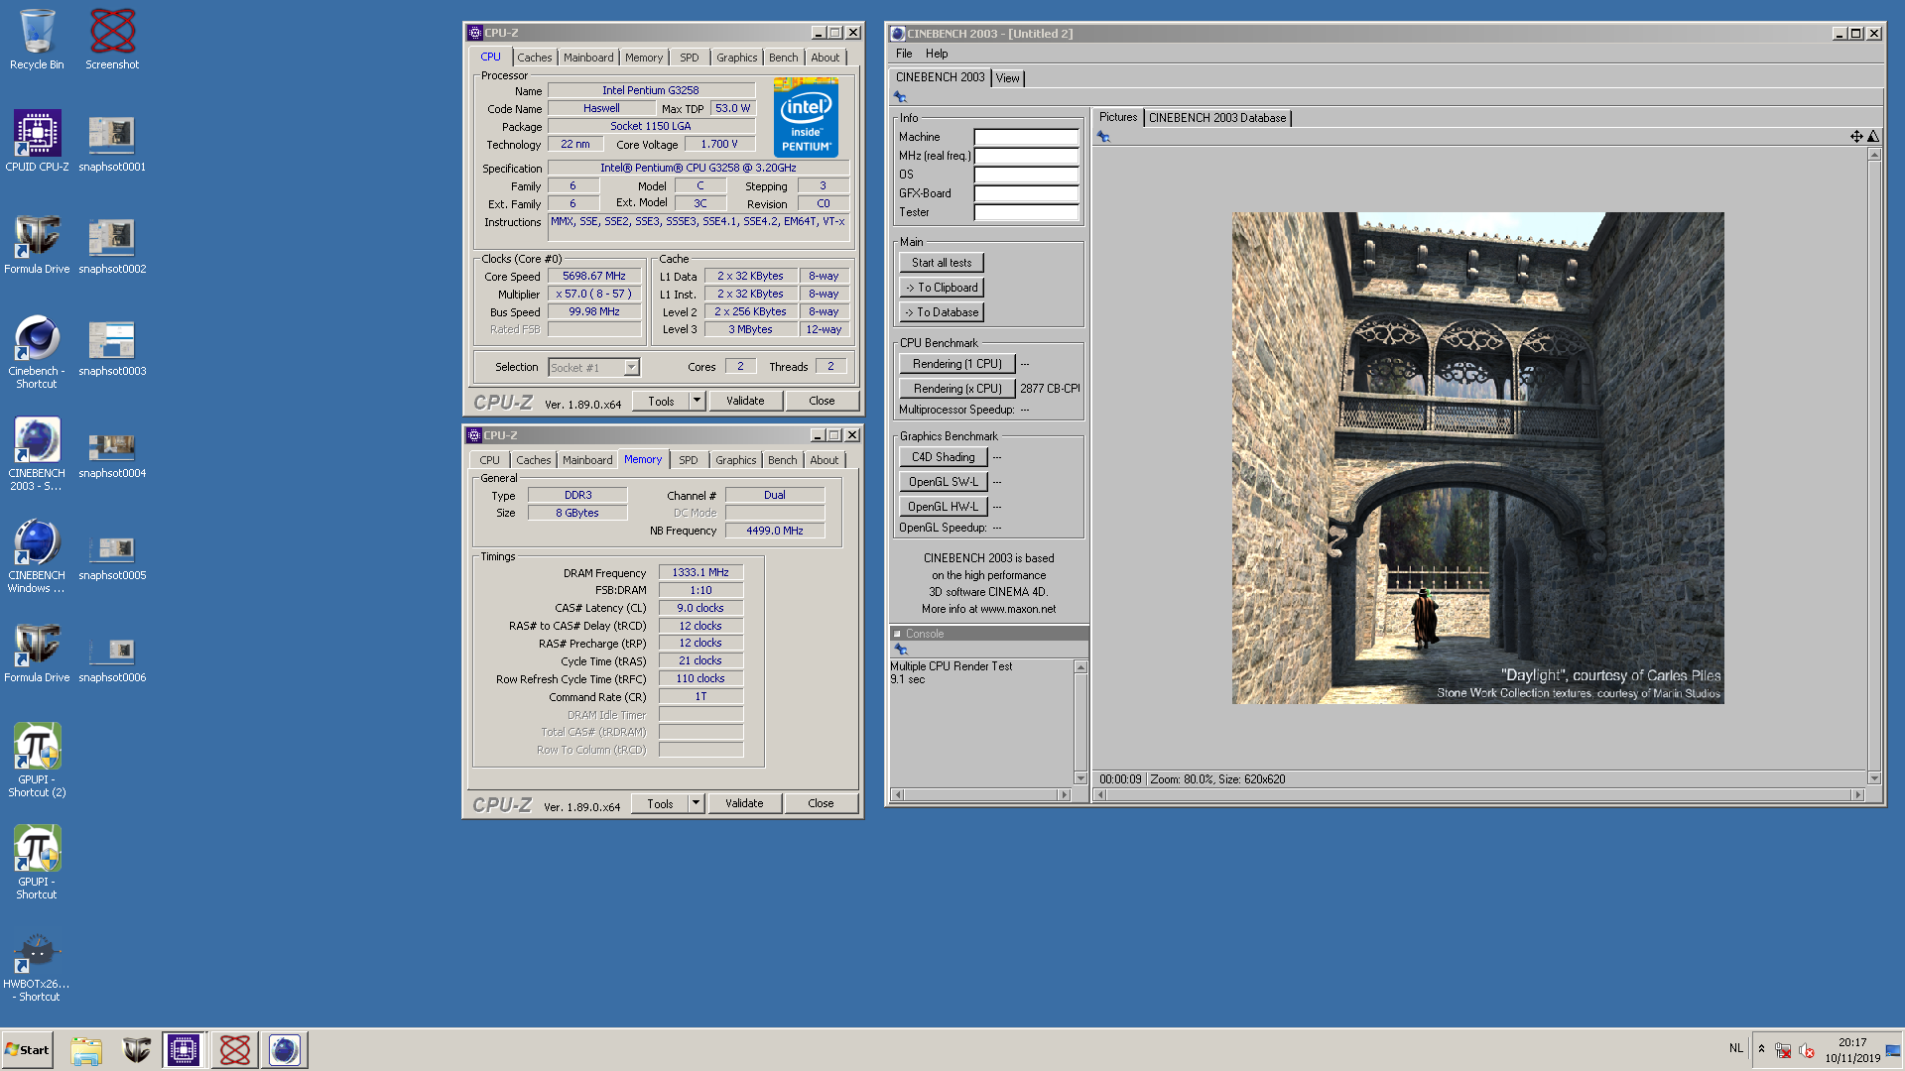1905x1071 pixels.
Task: Click the move-view cross icon in Pictures panel
Action: (1856, 137)
